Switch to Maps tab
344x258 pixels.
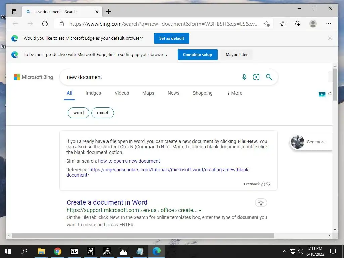tap(148, 93)
